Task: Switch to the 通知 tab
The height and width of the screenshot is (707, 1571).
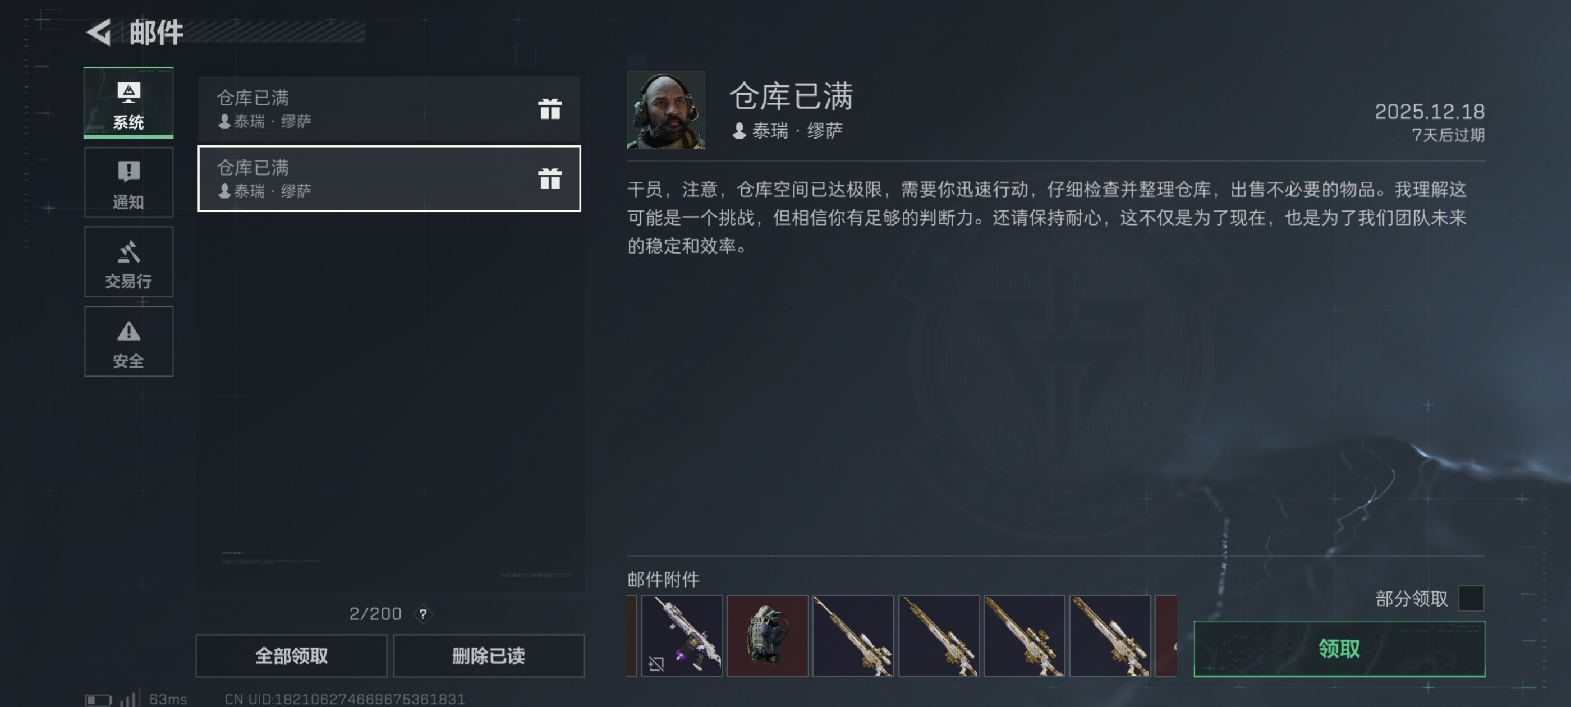Action: tap(128, 182)
